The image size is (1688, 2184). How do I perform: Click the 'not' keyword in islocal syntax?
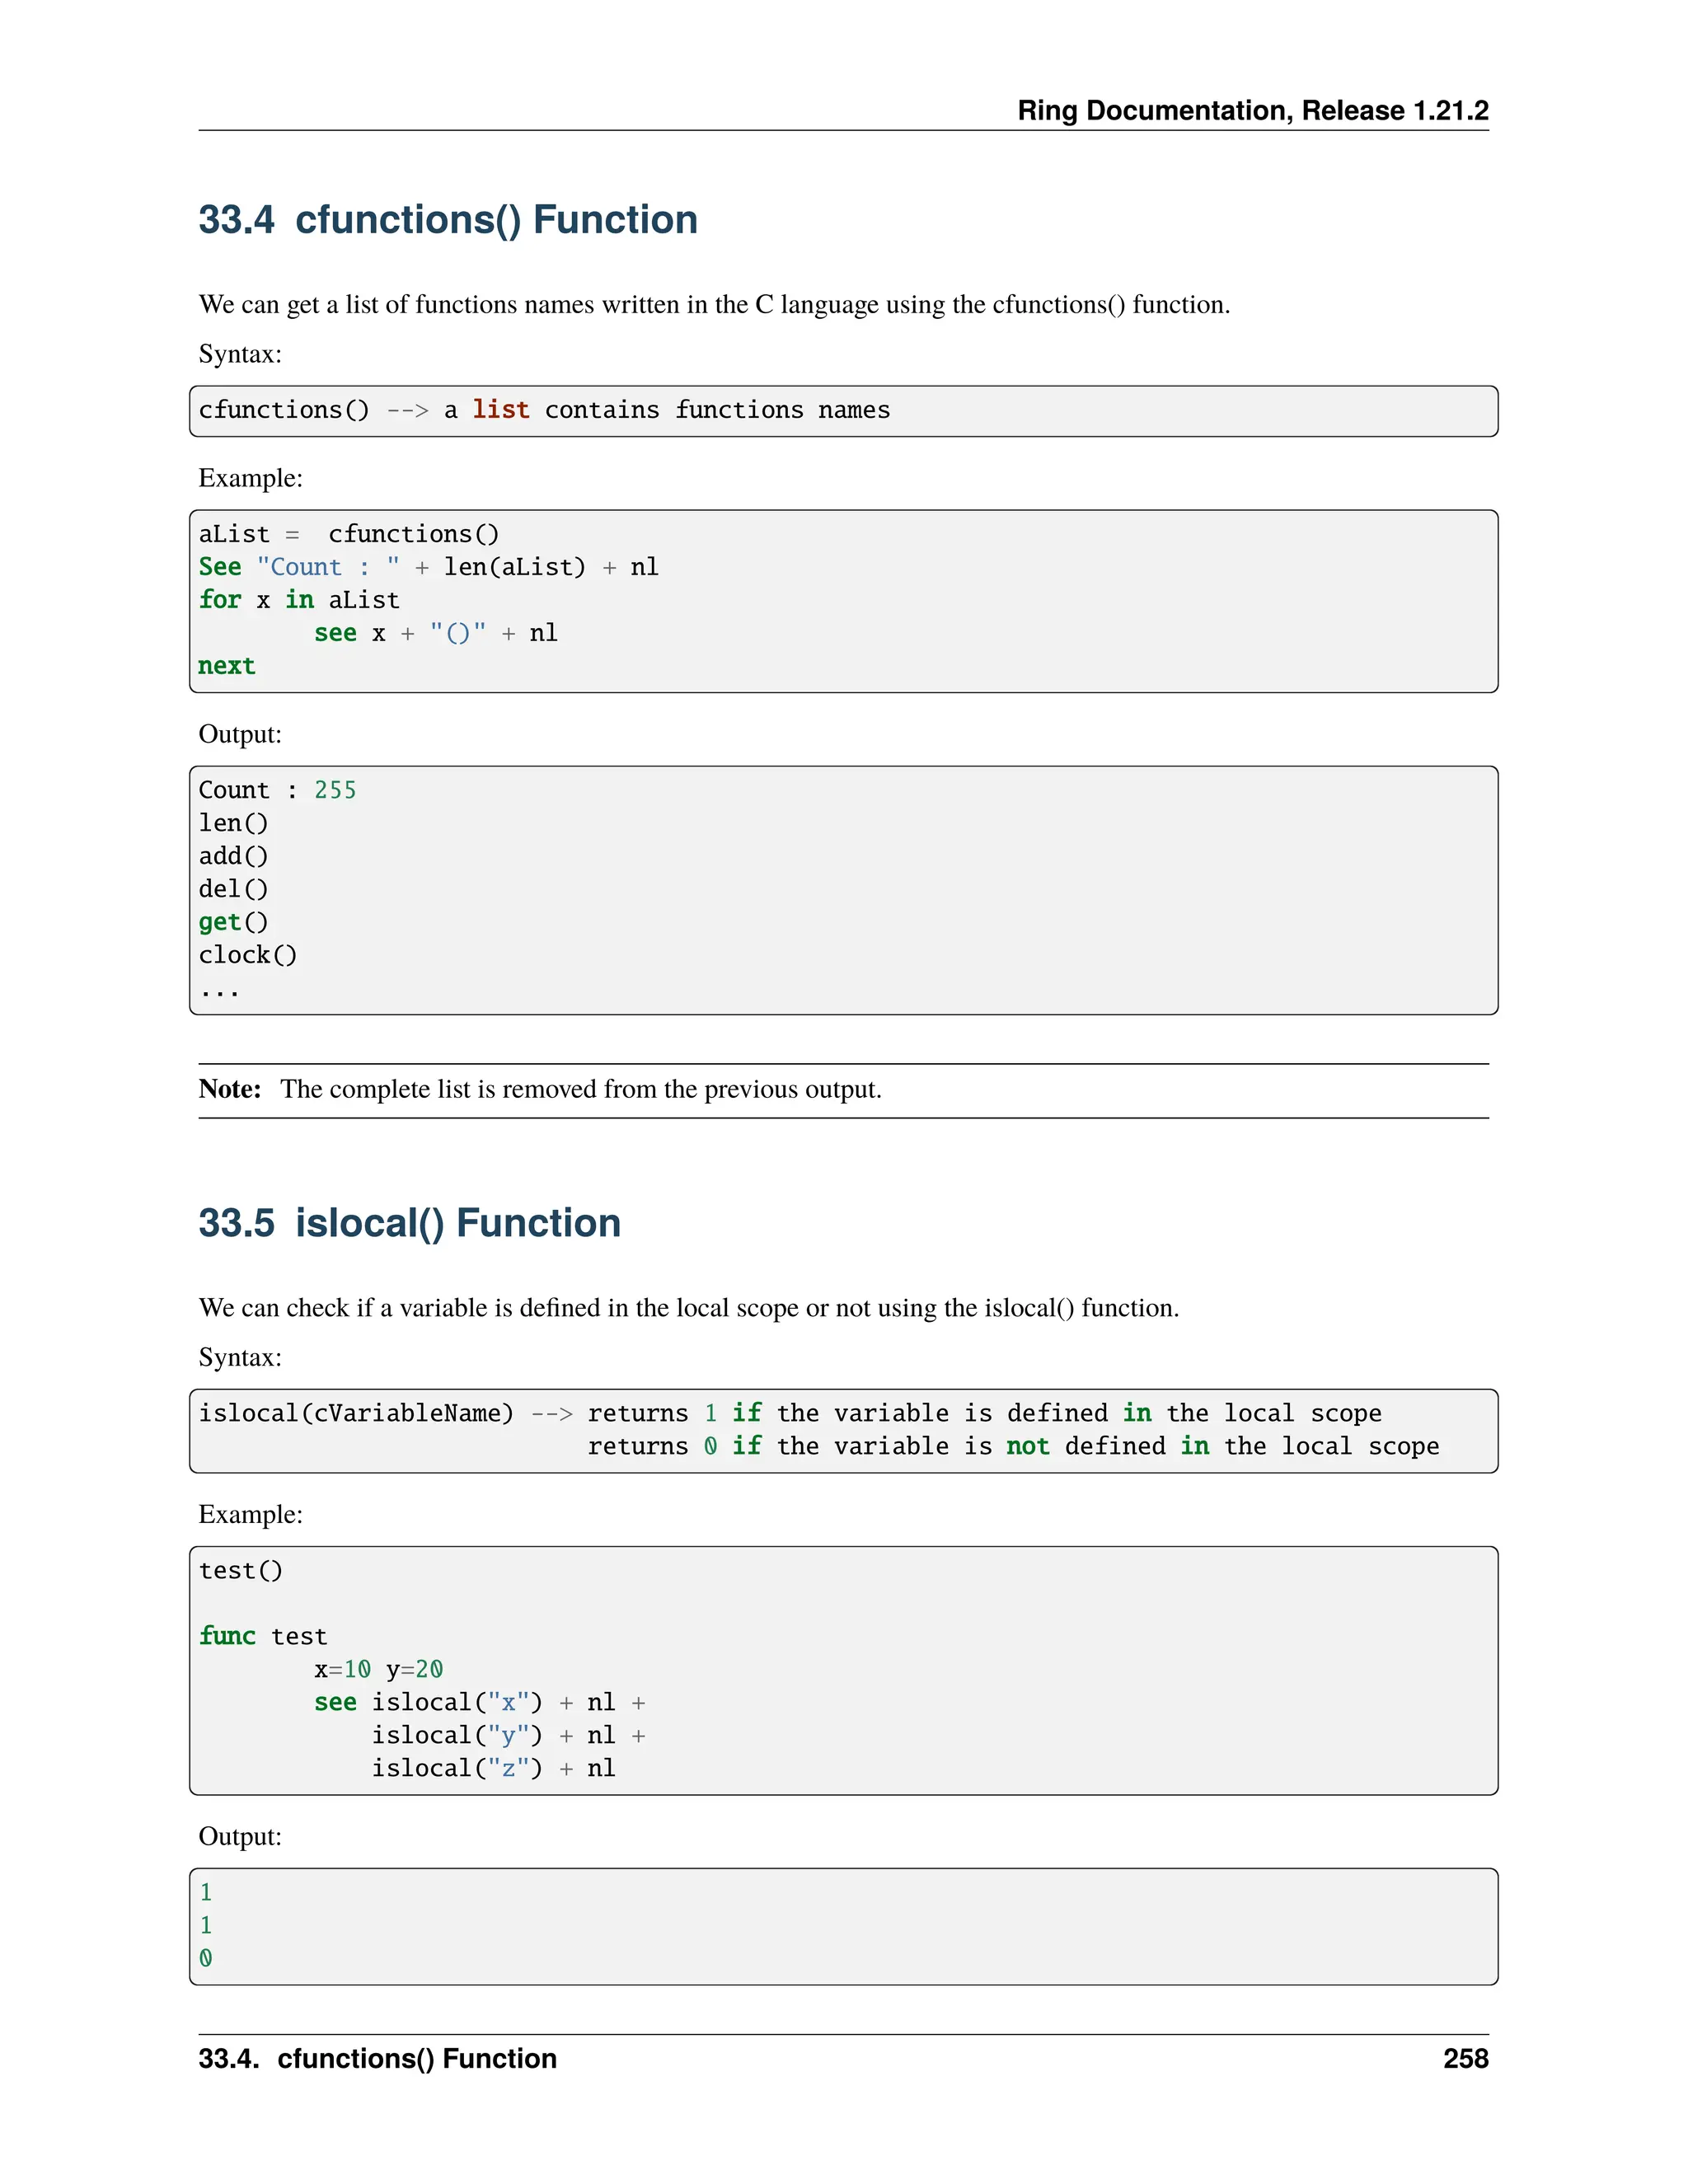(x=1027, y=1446)
